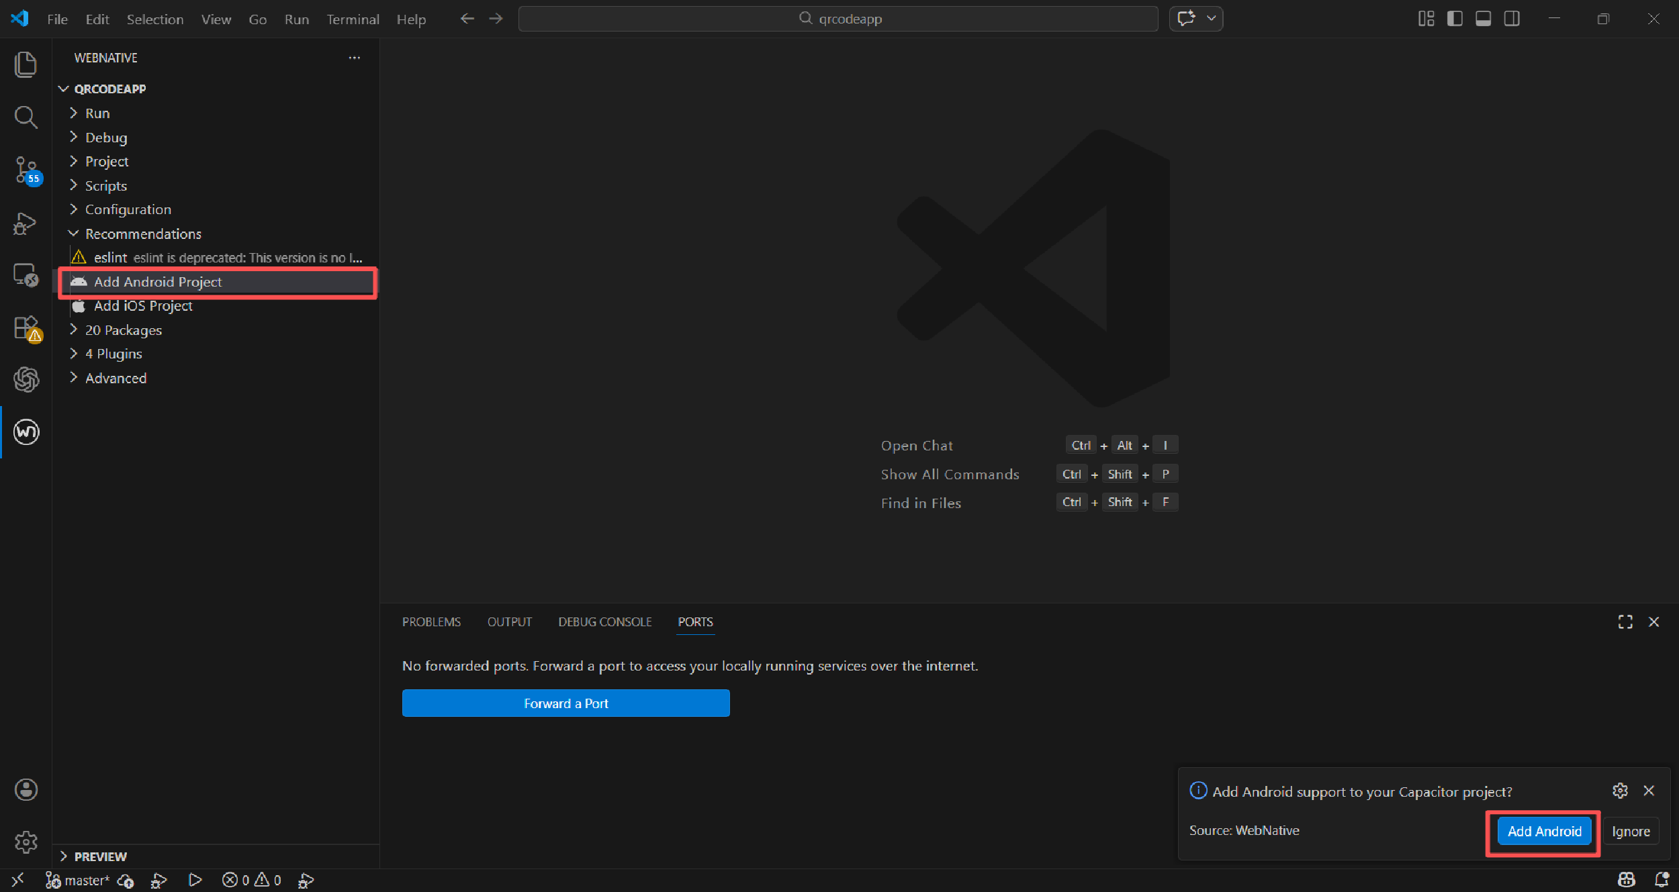Open the chat dropdown arrow in the title bar
The height and width of the screenshot is (892, 1679).
tap(1211, 19)
